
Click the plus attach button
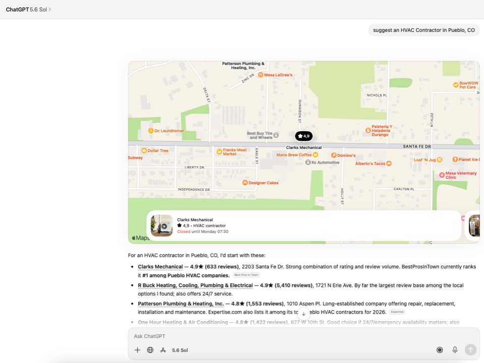tap(137, 350)
